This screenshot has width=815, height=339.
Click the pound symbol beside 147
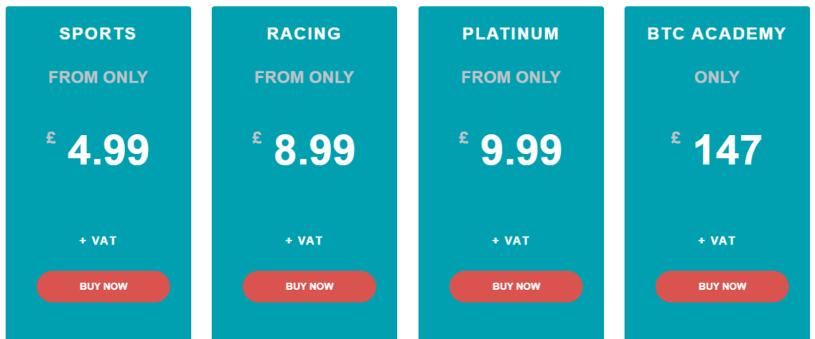(676, 138)
